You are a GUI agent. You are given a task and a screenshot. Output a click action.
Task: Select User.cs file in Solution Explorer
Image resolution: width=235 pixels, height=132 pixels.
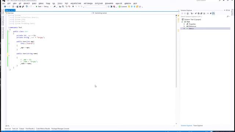(x=191, y=29)
